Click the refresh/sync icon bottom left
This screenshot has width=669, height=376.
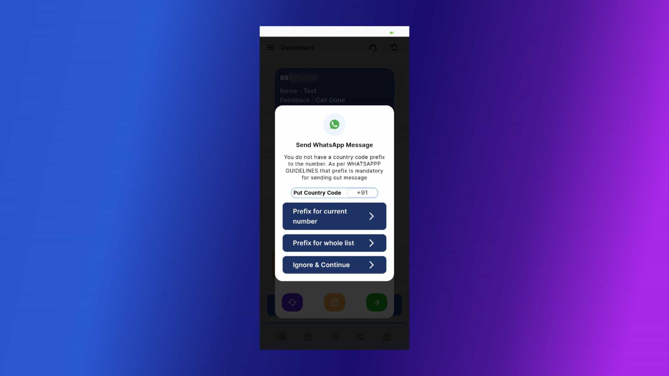[292, 302]
